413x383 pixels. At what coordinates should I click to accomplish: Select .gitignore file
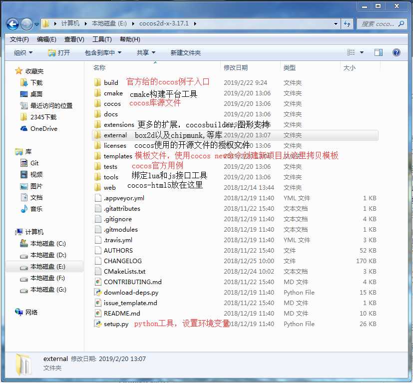(x=113, y=219)
